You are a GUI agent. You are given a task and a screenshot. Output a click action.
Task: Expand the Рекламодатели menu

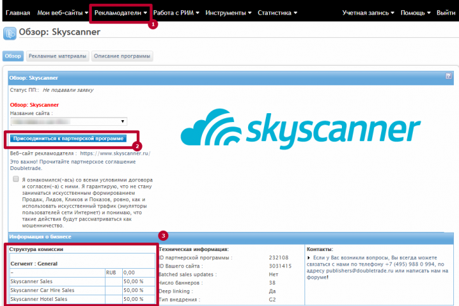tap(120, 13)
